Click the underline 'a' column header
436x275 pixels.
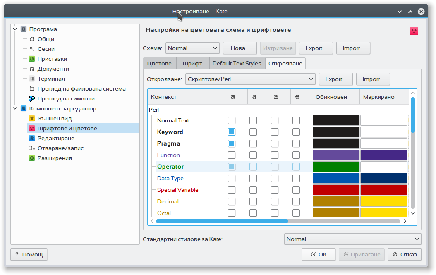(x=276, y=97)
